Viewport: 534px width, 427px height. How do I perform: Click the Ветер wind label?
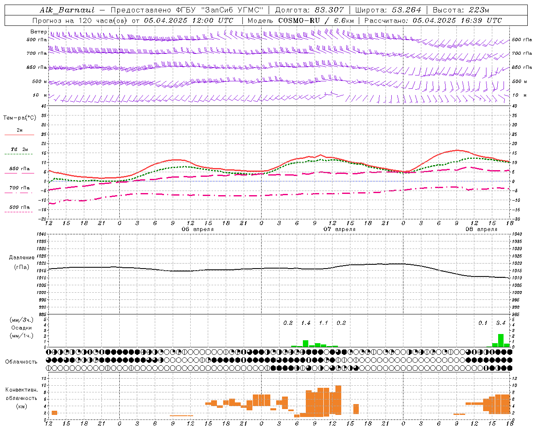coord(39,32)
